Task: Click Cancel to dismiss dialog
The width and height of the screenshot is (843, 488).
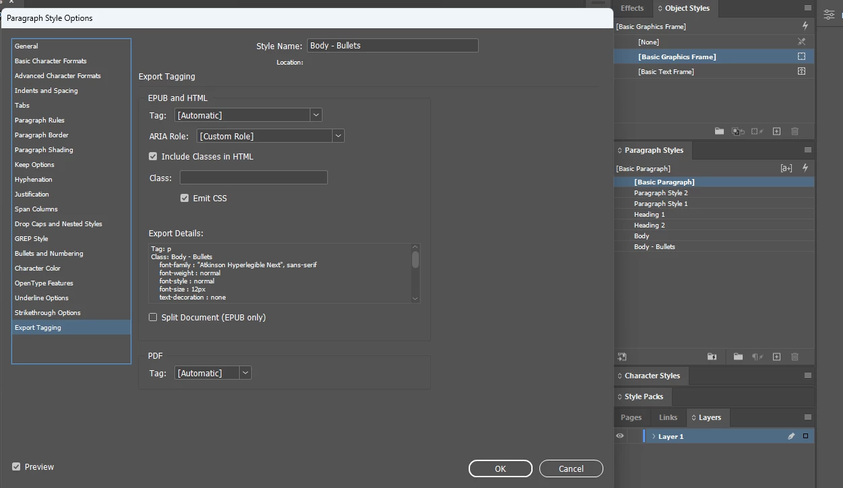Action: click(x=571, y=468)
